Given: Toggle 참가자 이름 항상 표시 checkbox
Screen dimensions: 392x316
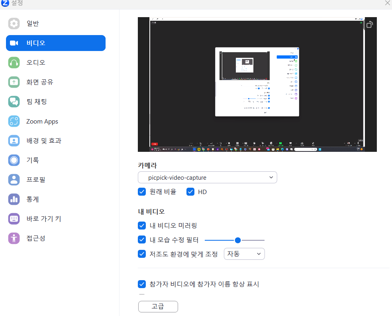Looking at the screenshot, I should pyautogui.click(x=142, y=284).
